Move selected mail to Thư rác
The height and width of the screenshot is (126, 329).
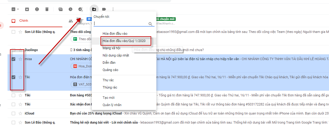[124, 80]
